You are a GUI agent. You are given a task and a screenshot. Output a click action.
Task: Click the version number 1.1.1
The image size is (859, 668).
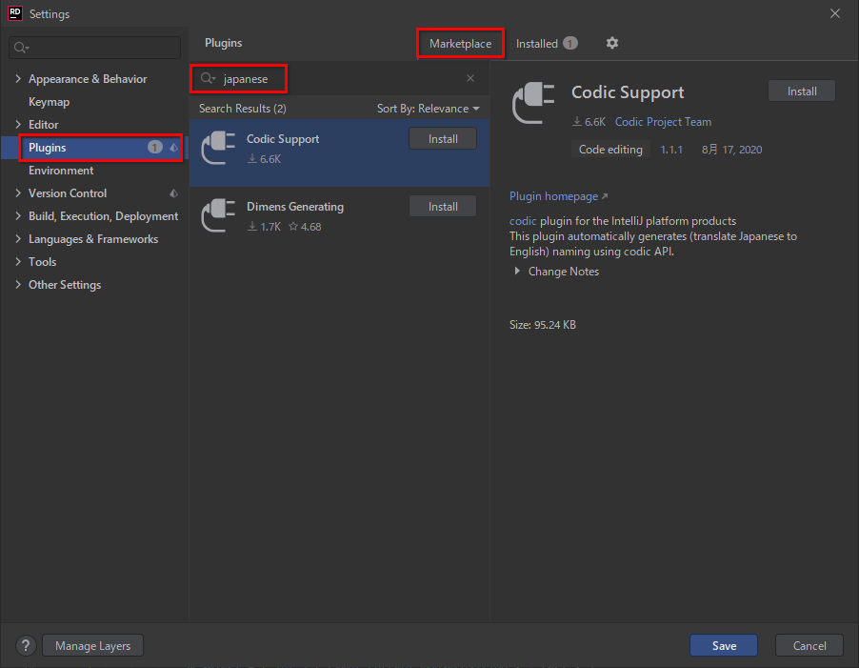[x=671, y=150]
